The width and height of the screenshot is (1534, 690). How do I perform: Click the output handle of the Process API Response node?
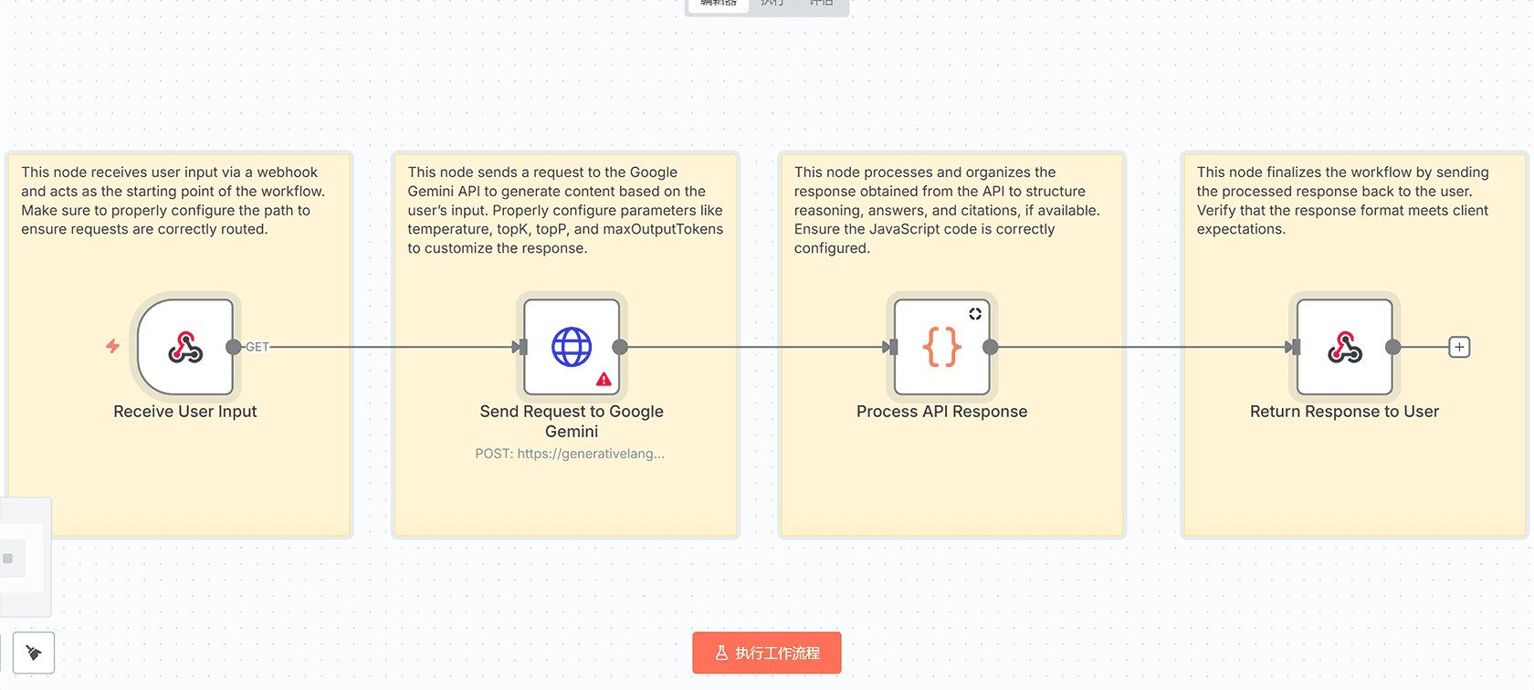pyautogui.click(x=990, y=347)
